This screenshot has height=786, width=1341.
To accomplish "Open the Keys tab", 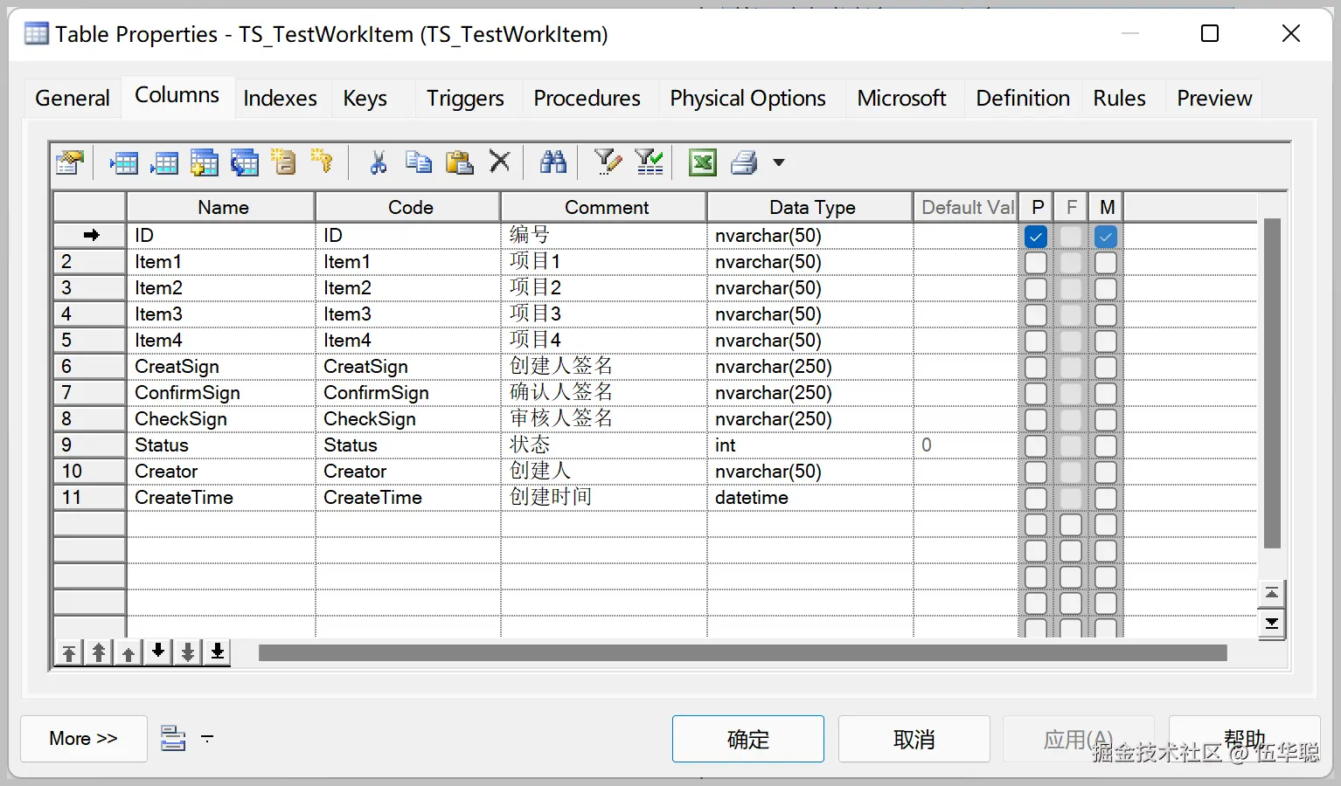I will [365, 98].
